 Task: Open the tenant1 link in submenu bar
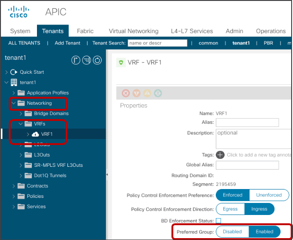[241, 43]
